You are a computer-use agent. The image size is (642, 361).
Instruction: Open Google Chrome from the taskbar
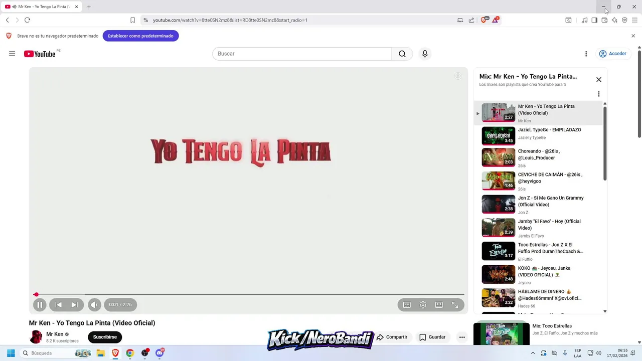point(130,353)
